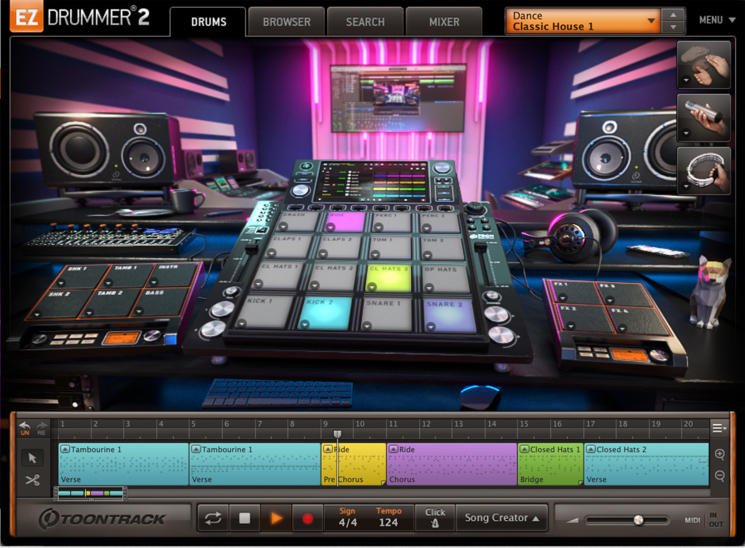
Task: Open the Browser tab
Action: click(286, 21)
